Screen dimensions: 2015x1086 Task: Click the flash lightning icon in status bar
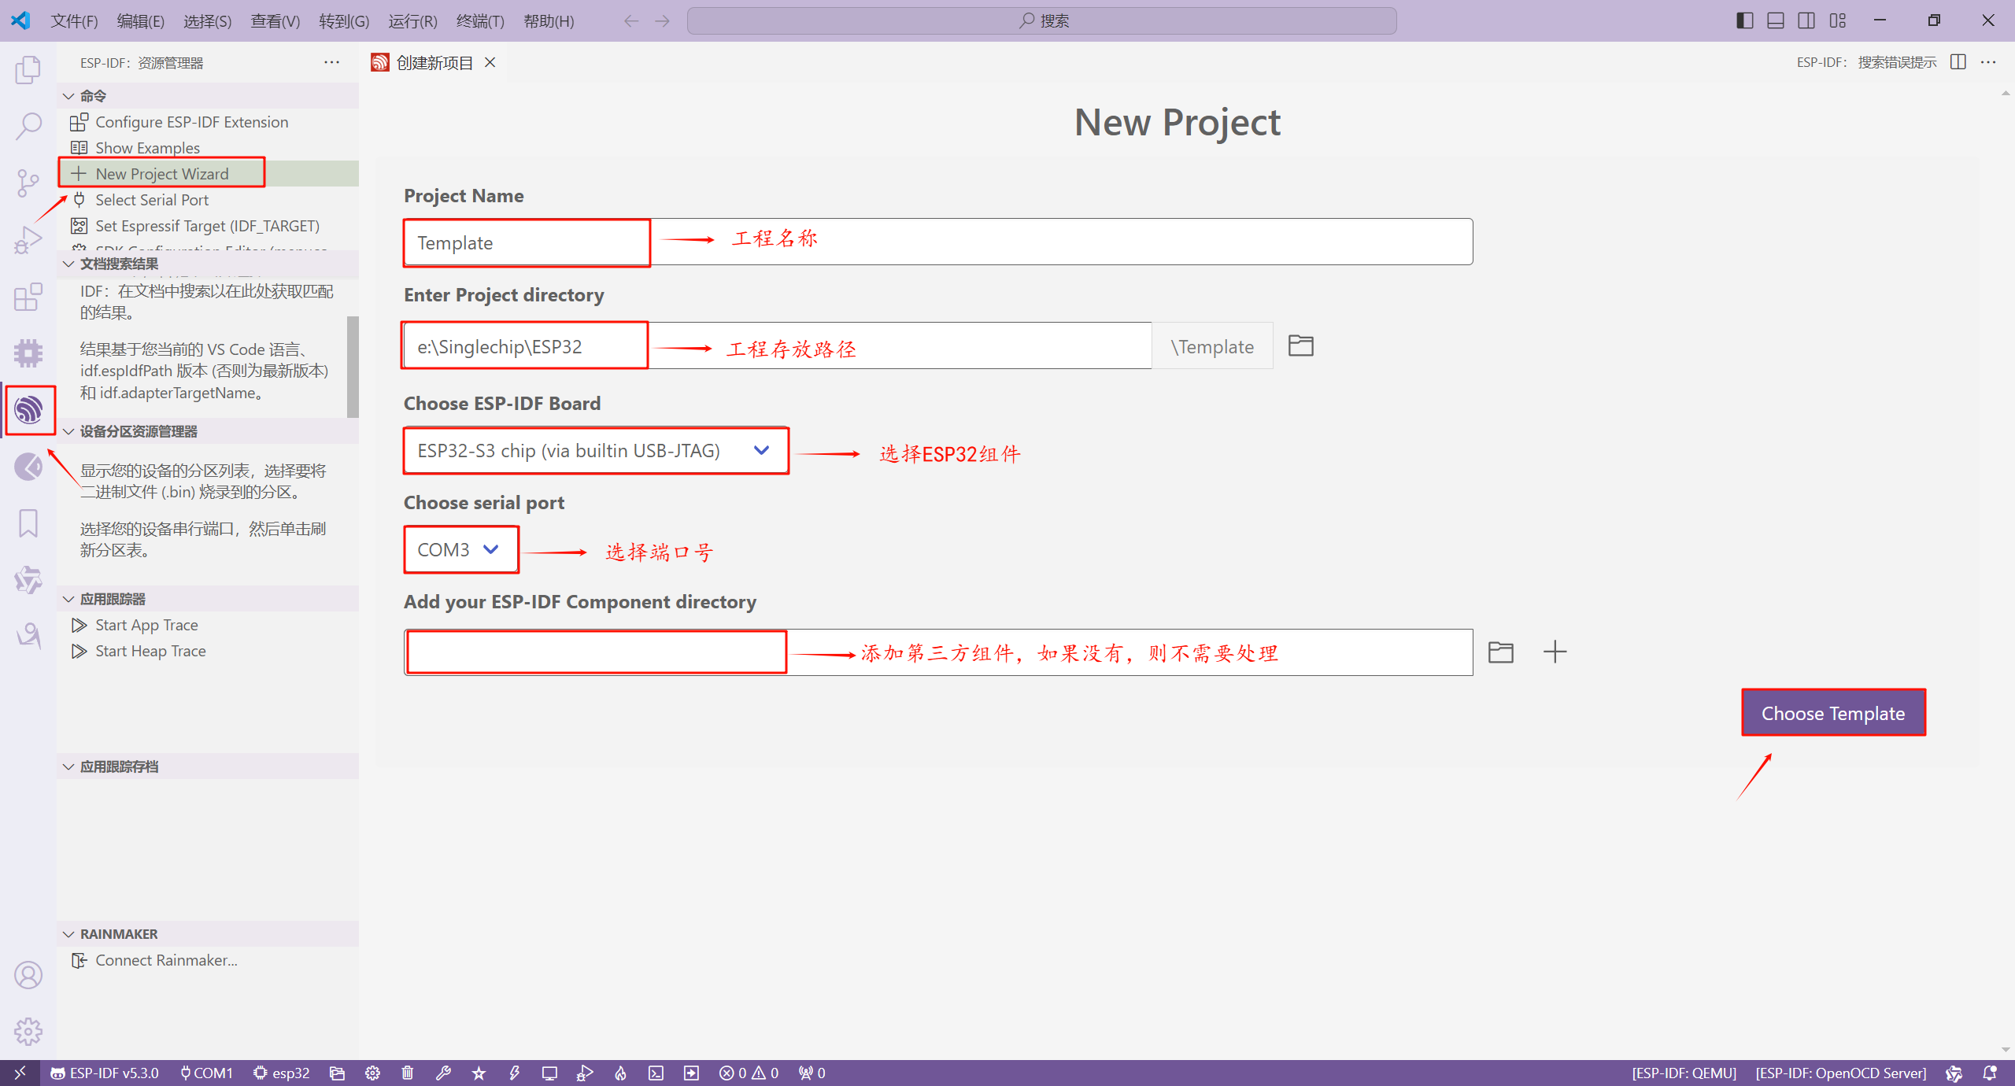click(x=515, y=1073)
